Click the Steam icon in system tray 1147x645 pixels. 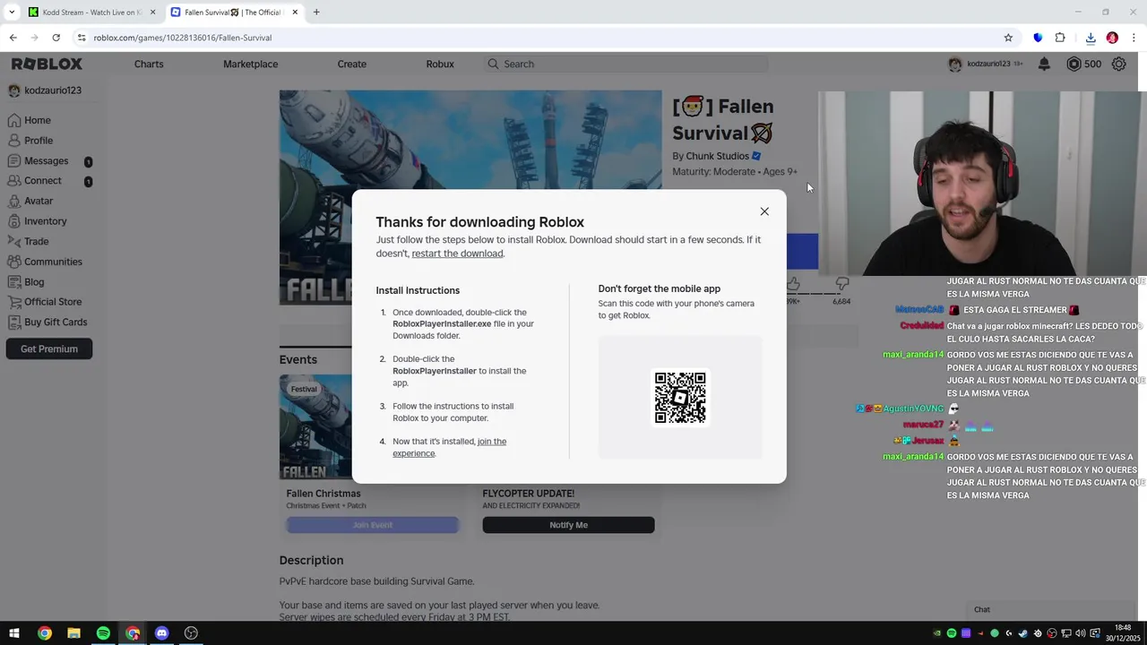coord(1022,633)
